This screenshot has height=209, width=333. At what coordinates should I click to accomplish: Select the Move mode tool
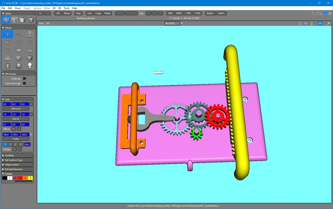[7, 34]
